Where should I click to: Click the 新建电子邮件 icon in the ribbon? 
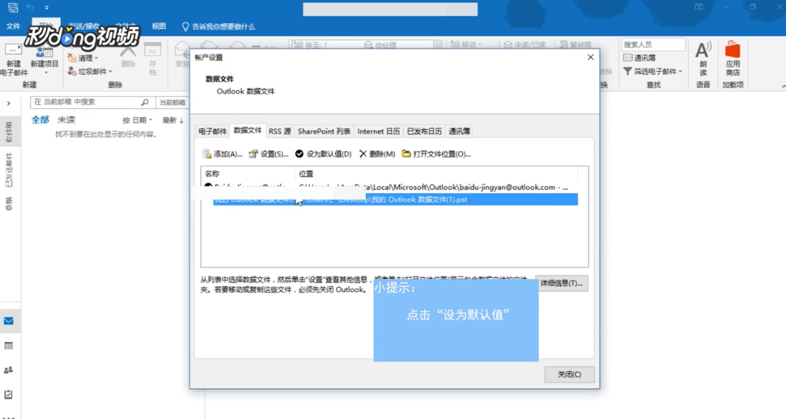[x=14, y=59]
